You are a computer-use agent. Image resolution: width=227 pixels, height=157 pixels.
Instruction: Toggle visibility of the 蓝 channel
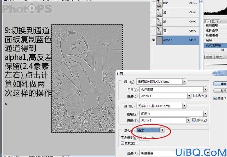pos(153,31)
